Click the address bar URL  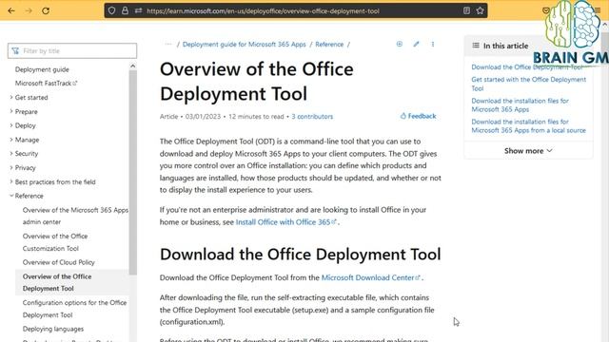263,10
